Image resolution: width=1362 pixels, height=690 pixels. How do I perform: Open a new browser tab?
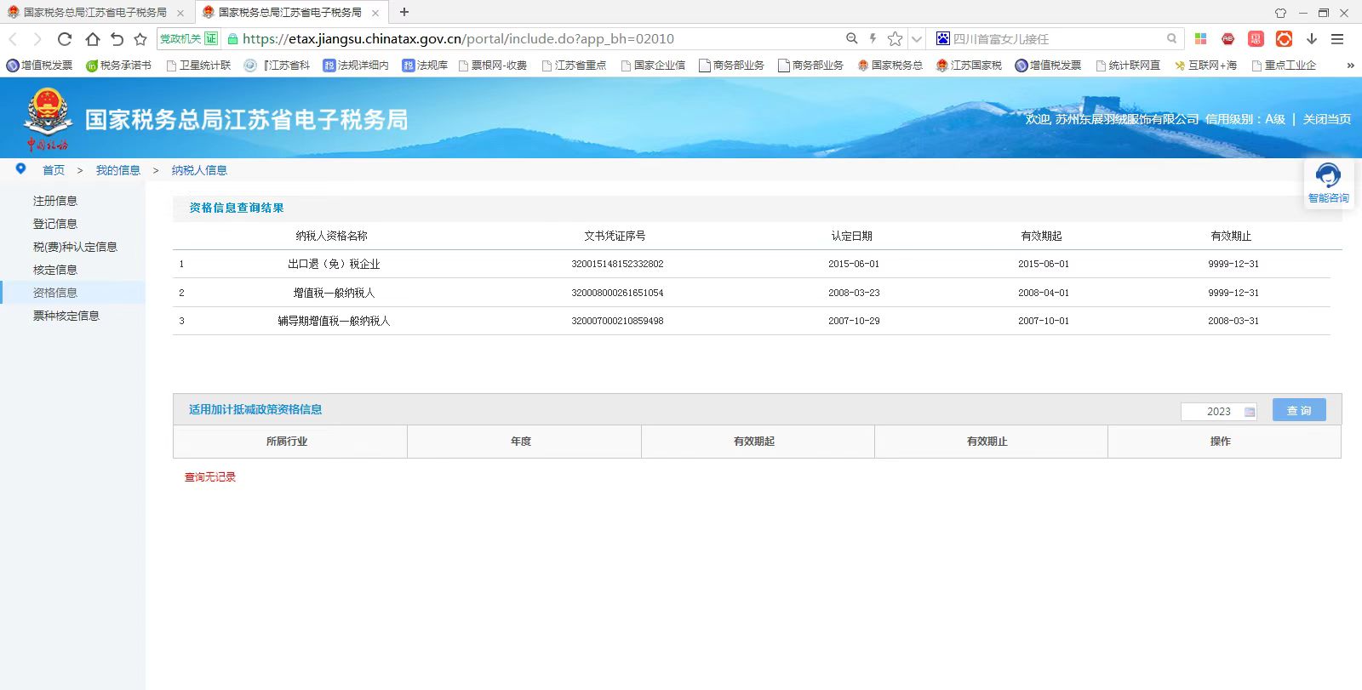[x=404, y=12]
